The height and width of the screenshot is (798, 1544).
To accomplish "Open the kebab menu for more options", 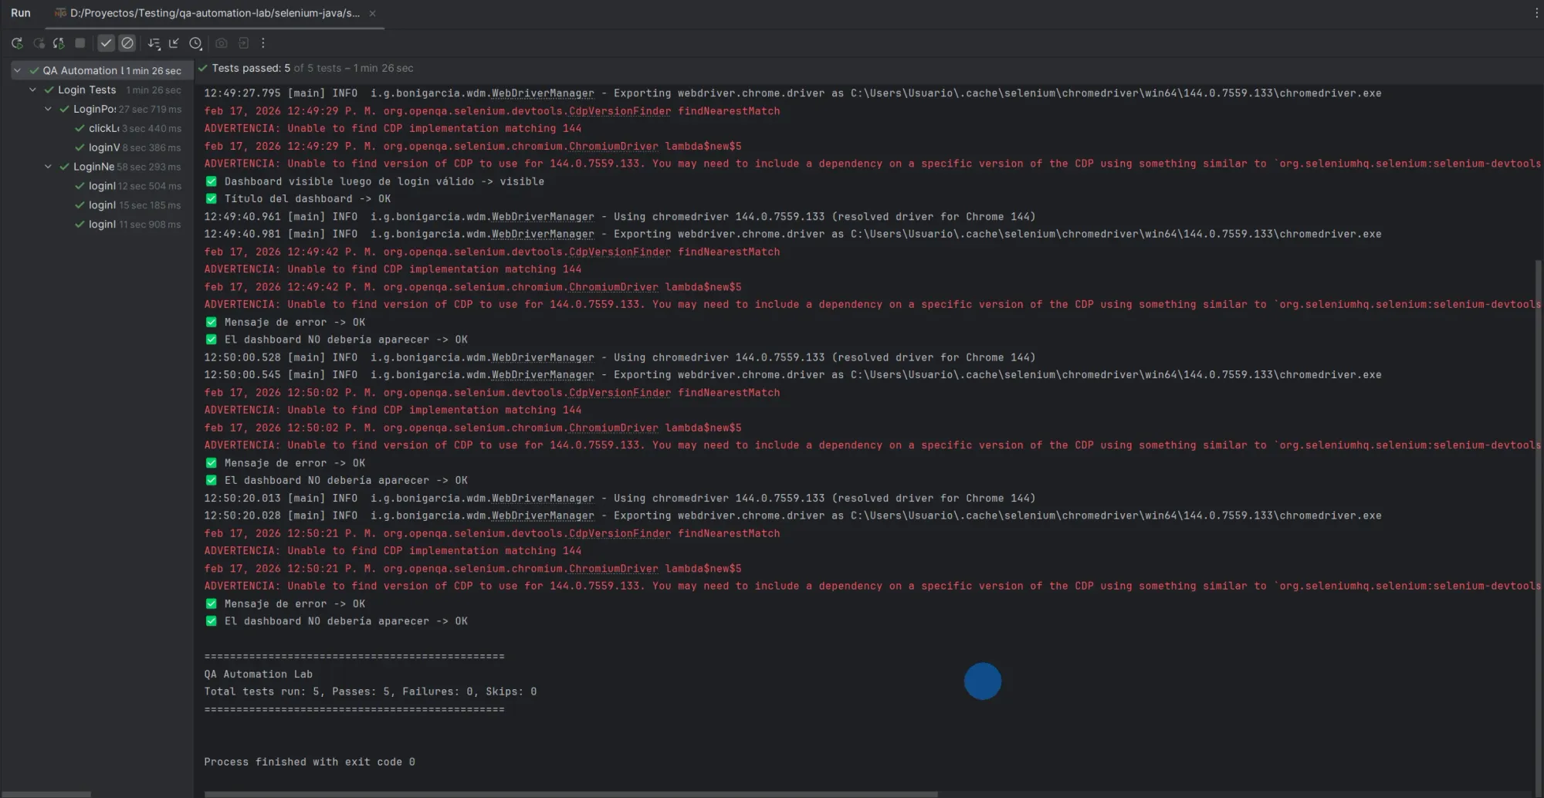I will pos(263,43).
